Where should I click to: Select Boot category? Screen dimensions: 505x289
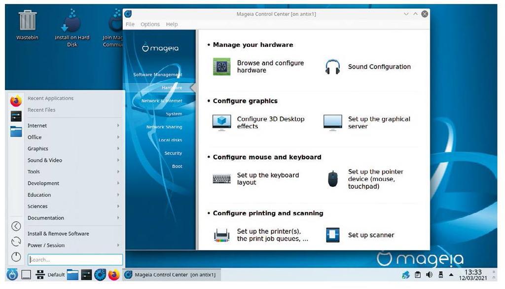tap(177, 166)
